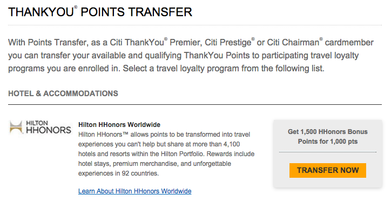Viewport: 391px width, 201px height.
Task: Open Learn About Hilton HHonors Worldwide link
Action: [134, 191]
